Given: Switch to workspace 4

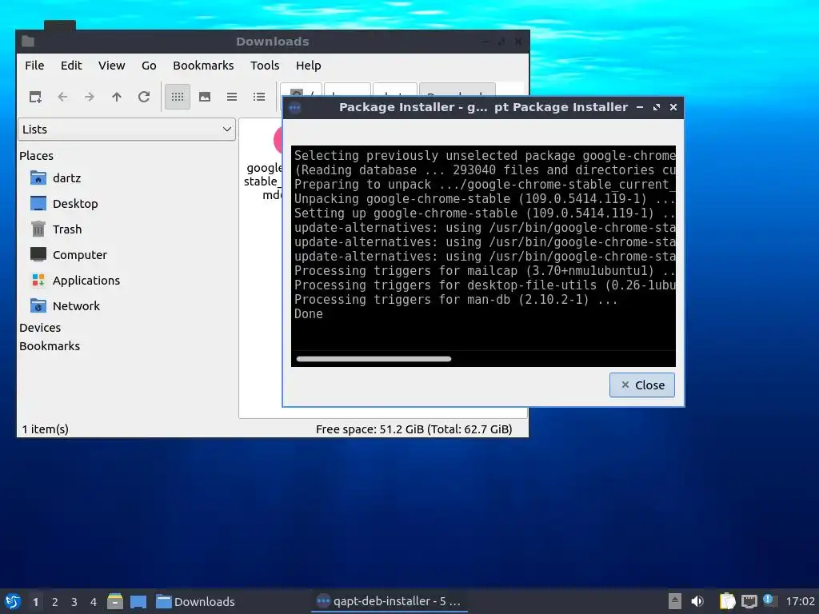Looking at the screenshot, I should tap(94, 602).
